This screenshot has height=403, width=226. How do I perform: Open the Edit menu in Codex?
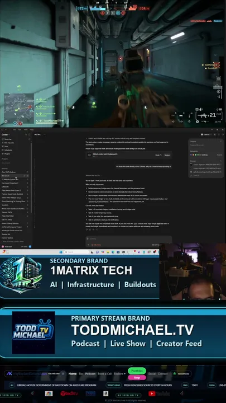(20, 129)
